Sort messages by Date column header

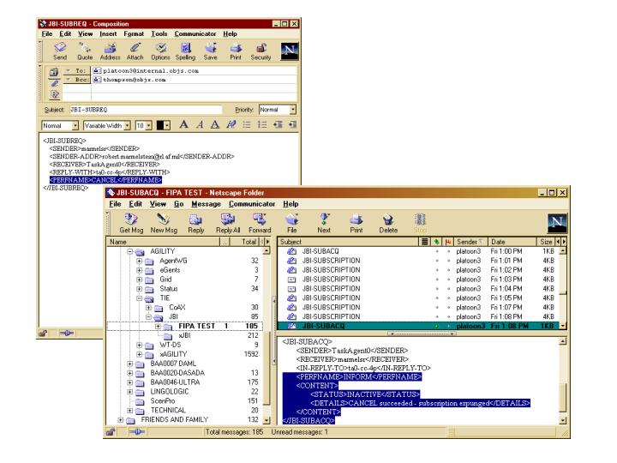click(x=512, y=242)
